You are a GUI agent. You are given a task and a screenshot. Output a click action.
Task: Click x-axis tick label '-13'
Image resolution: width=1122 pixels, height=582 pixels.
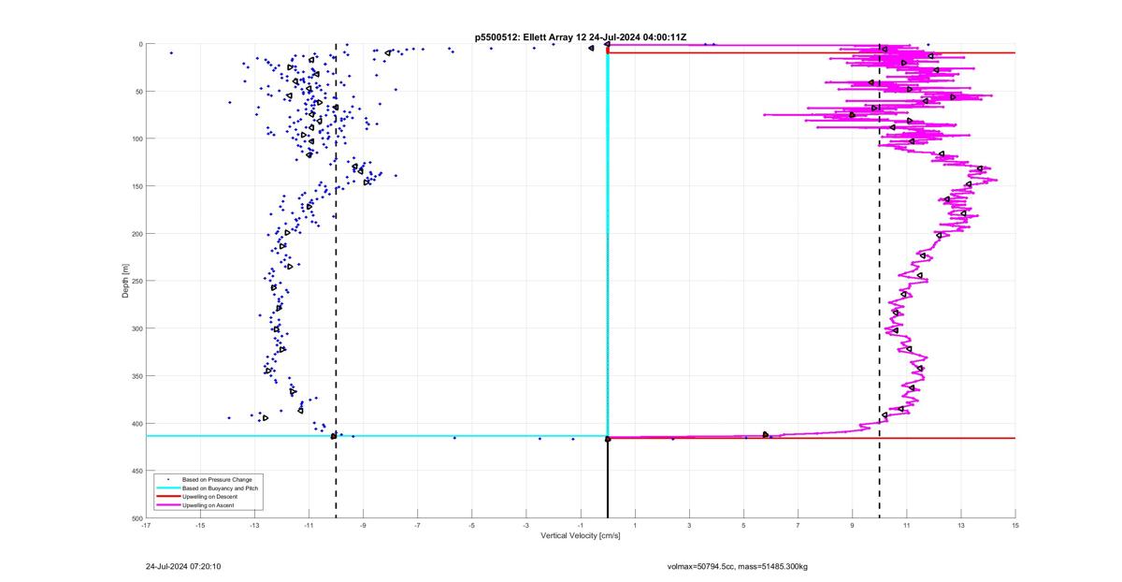254,526
